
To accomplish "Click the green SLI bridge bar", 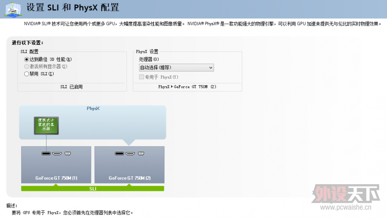I will (x=93, y=188).
